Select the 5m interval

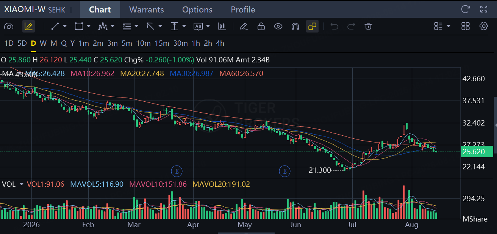pos(127,43)
